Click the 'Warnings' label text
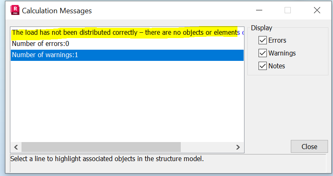Screen dimensions: 333x176 282,53
